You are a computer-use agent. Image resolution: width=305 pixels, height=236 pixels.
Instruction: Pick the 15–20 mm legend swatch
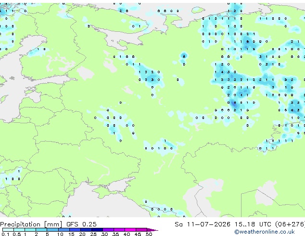75,230
